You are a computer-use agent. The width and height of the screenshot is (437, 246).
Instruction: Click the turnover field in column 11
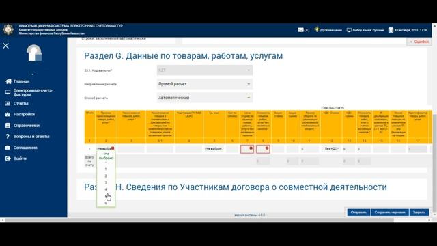point(309,149)
